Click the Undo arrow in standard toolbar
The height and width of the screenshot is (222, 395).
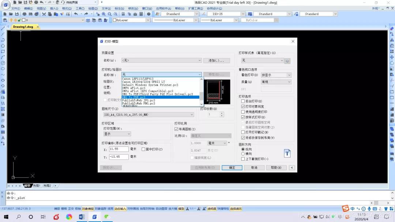(76, 14)
